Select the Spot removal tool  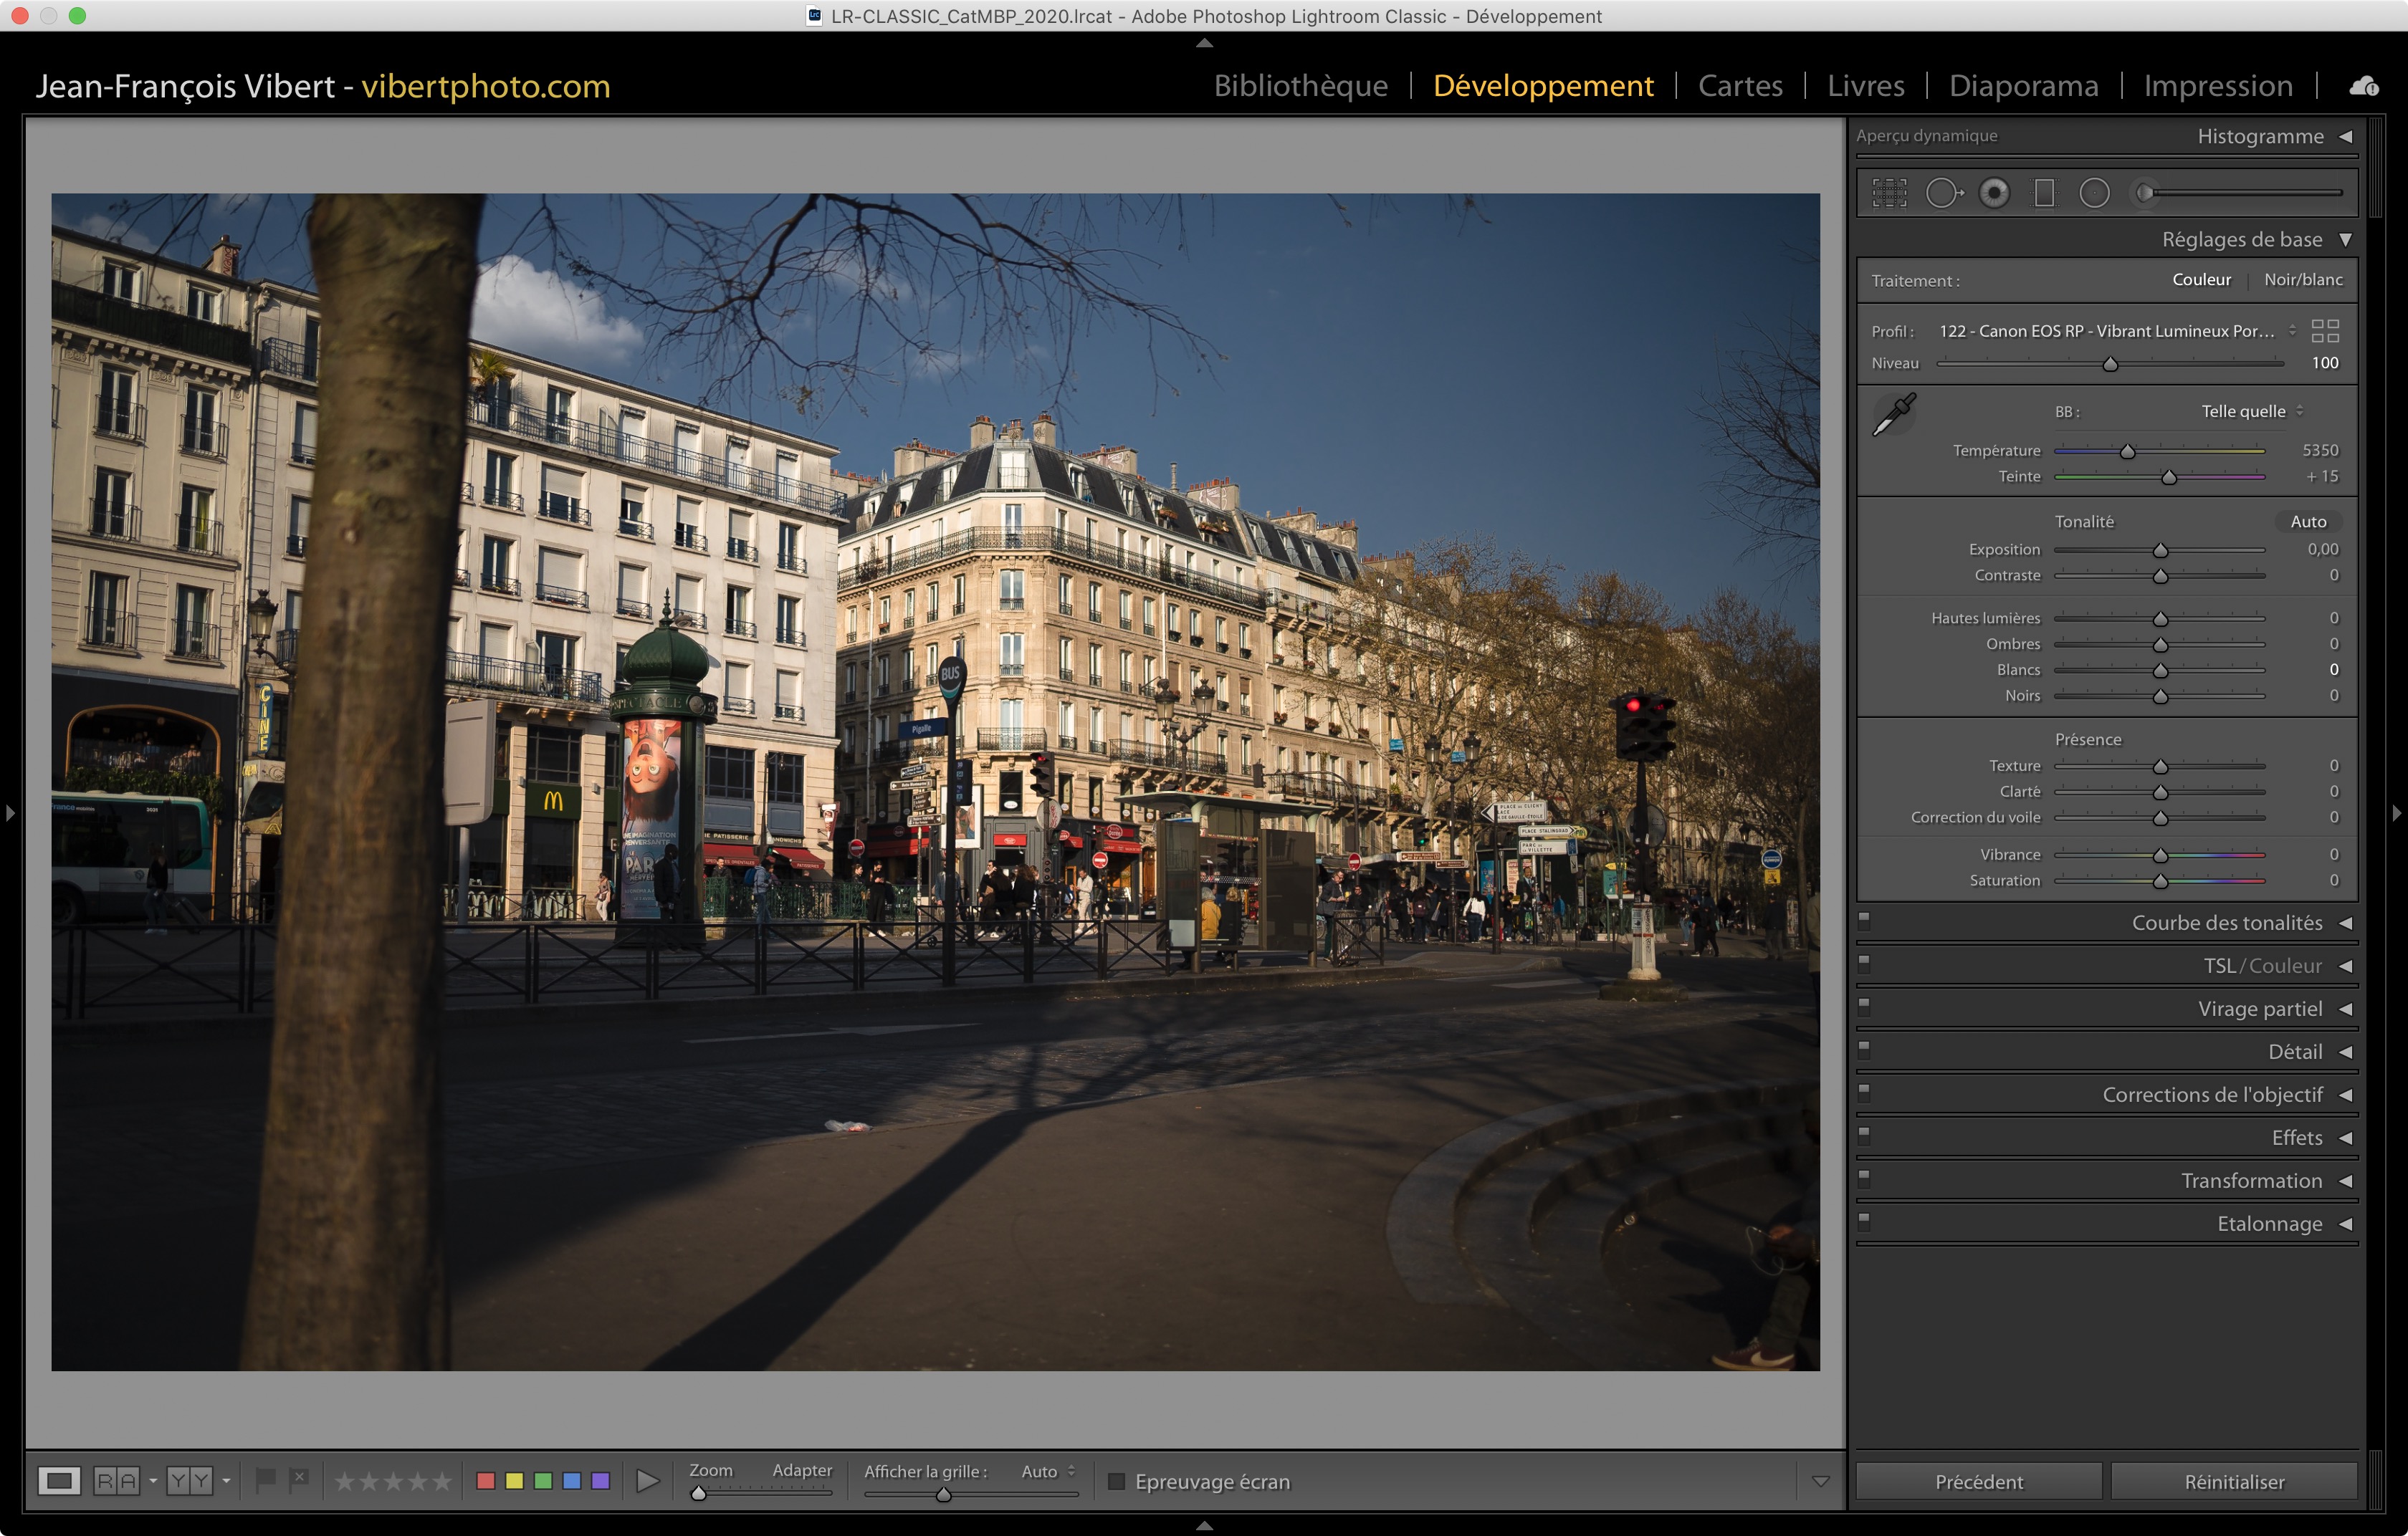click(1942, 193)
